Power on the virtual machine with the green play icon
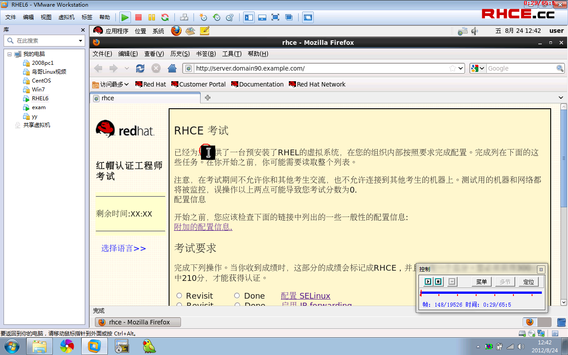This screenshot has height=355, width=568. [125, 17]
